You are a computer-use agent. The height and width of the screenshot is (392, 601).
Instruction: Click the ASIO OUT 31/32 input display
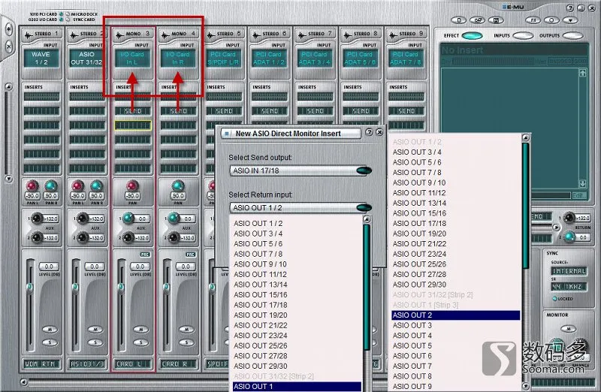click(86, 58)
